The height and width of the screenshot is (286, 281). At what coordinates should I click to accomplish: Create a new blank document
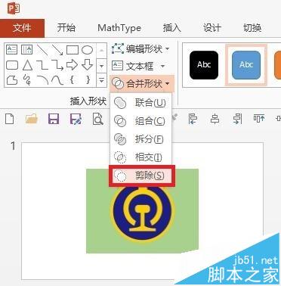click(10, 119)
